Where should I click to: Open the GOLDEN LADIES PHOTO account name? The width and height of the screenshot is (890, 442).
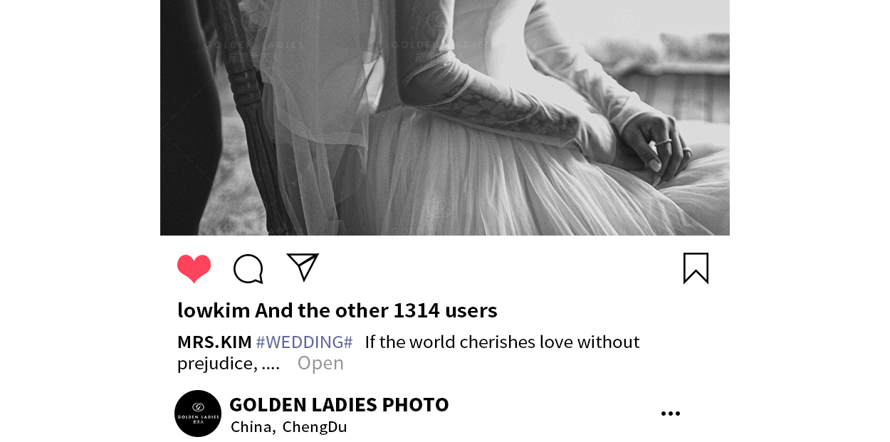click(x=339, y=404)
